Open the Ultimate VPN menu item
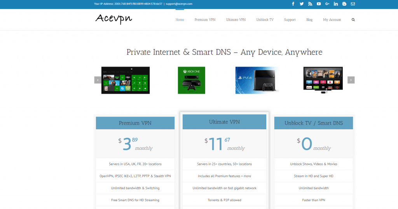 pos(236,20)
